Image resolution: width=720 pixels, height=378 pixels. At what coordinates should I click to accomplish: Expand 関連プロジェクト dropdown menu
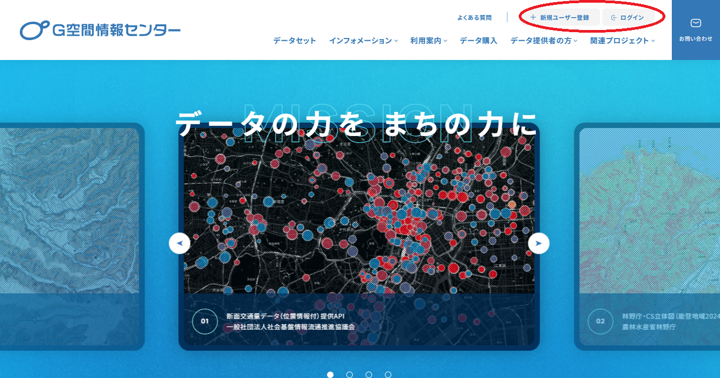tap(623, 41)
